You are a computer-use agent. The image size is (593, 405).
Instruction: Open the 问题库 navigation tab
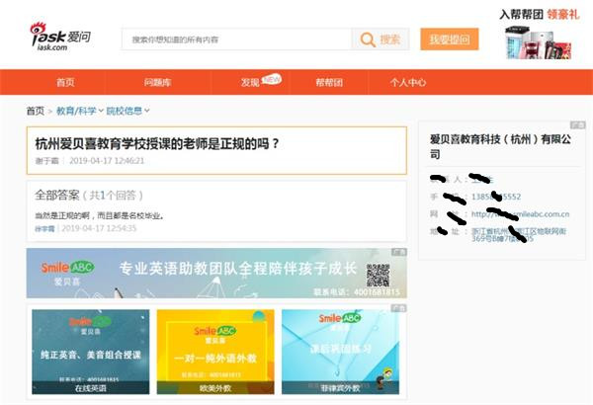tap(157, 82)
